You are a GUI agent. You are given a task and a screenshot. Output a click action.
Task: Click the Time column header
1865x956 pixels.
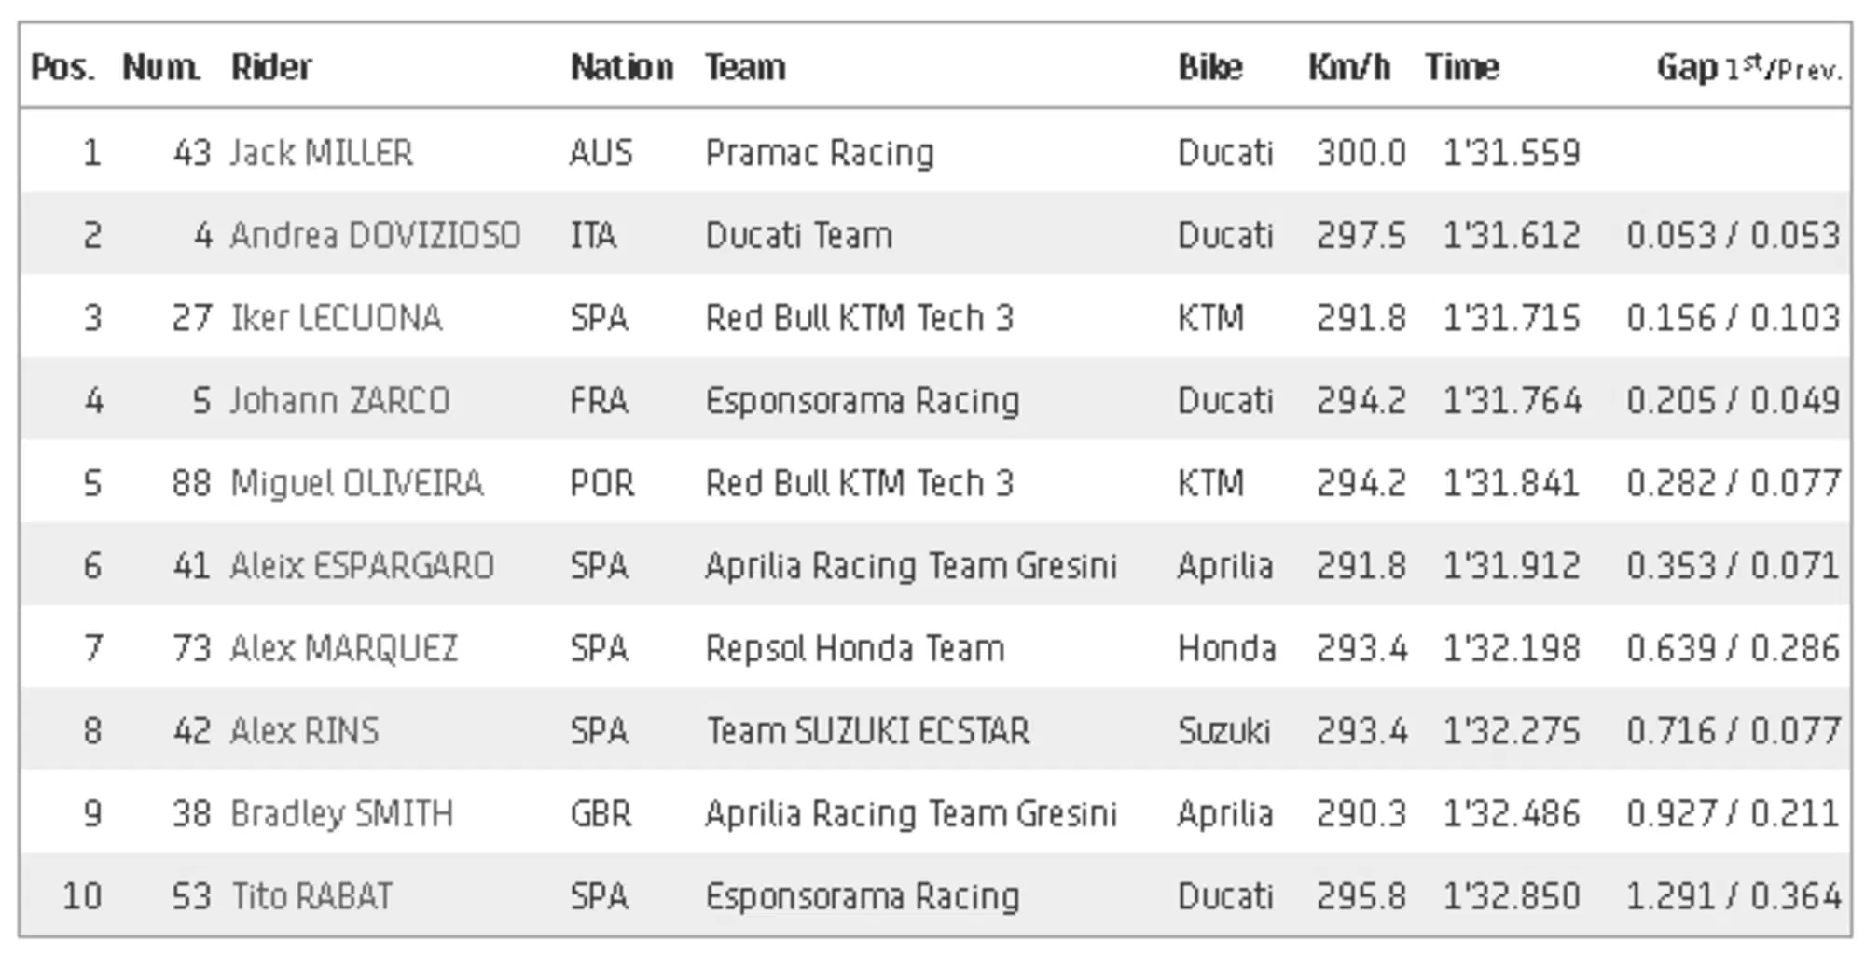pos(1461,67)
